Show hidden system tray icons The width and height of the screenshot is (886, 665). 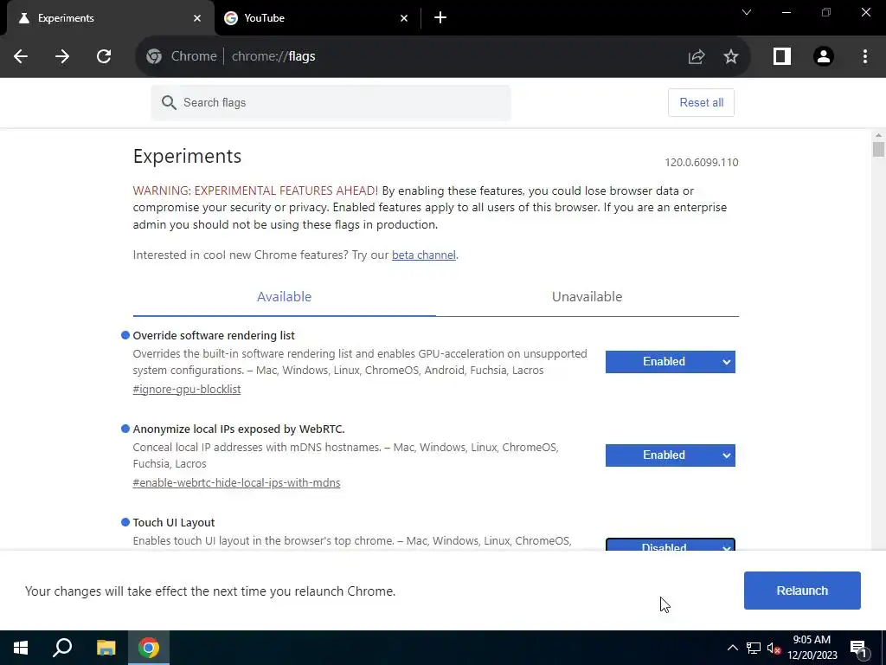point(732,648)
